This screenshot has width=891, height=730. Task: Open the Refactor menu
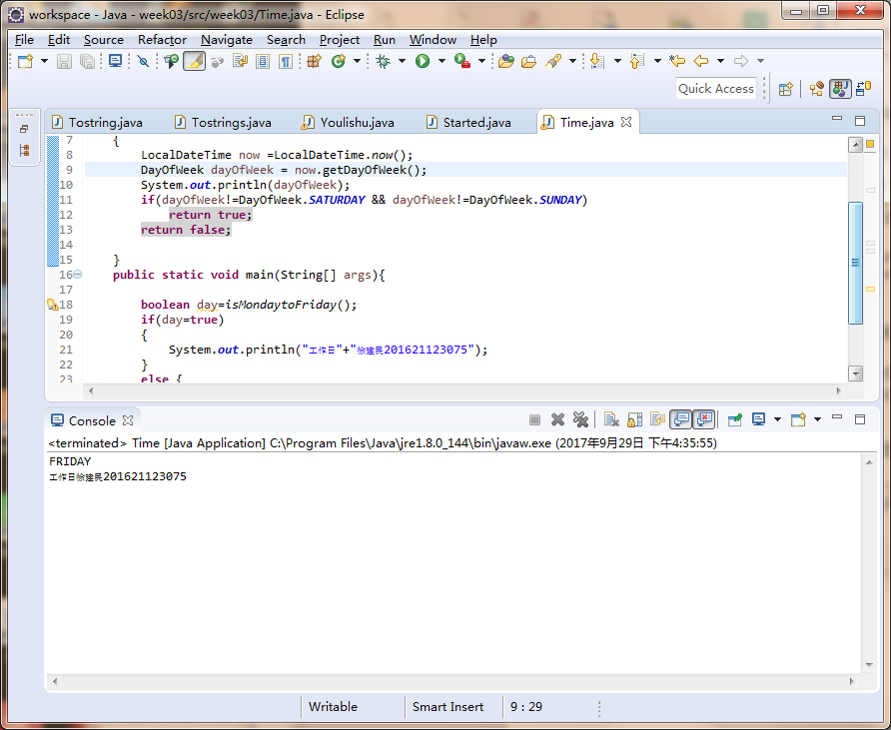click(x=162, y=40)
